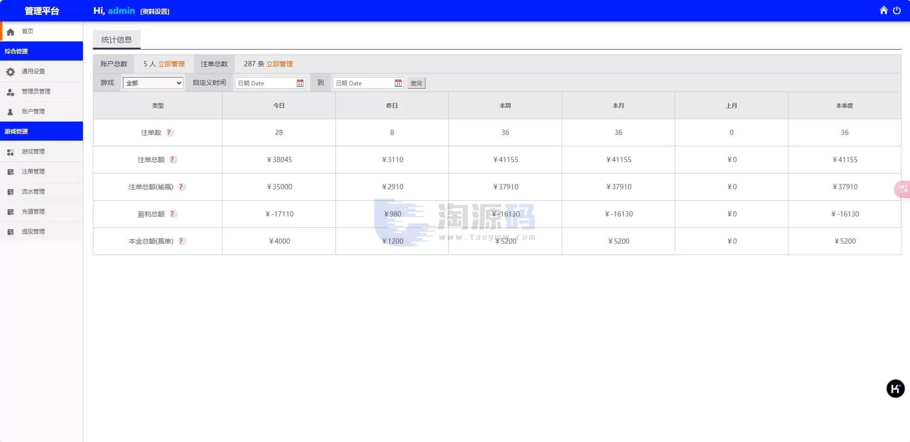Click the home icon in top-right header
910x442 pixels.
click(x=883, y=10)
